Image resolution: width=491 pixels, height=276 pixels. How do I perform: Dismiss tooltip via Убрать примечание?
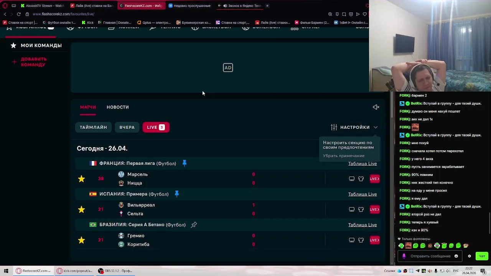tap(344, 156)
